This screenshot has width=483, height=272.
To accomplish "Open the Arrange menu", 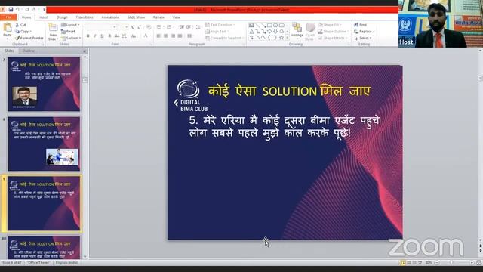I will (x=297, y=31).
